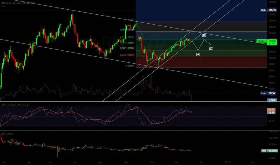280x165 pixels.
Task: Click the purple 58.18 RSI value label
Action: (271, 112)
